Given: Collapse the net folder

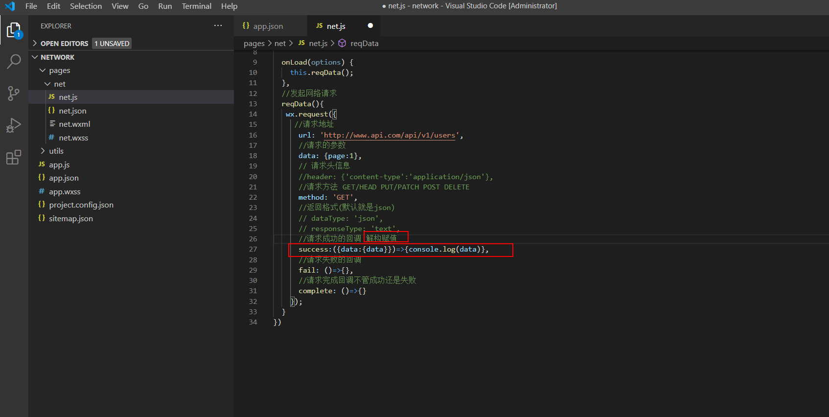Looking at the screenshot, I should 47,84.
